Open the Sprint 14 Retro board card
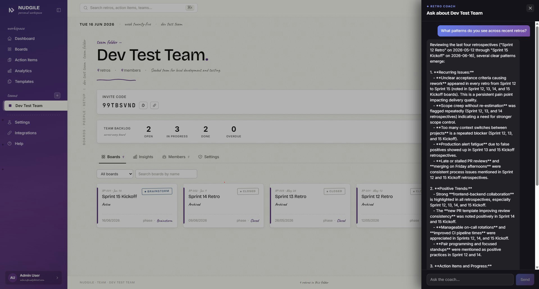Screen dimensions: 539x289 pos(224,206)
